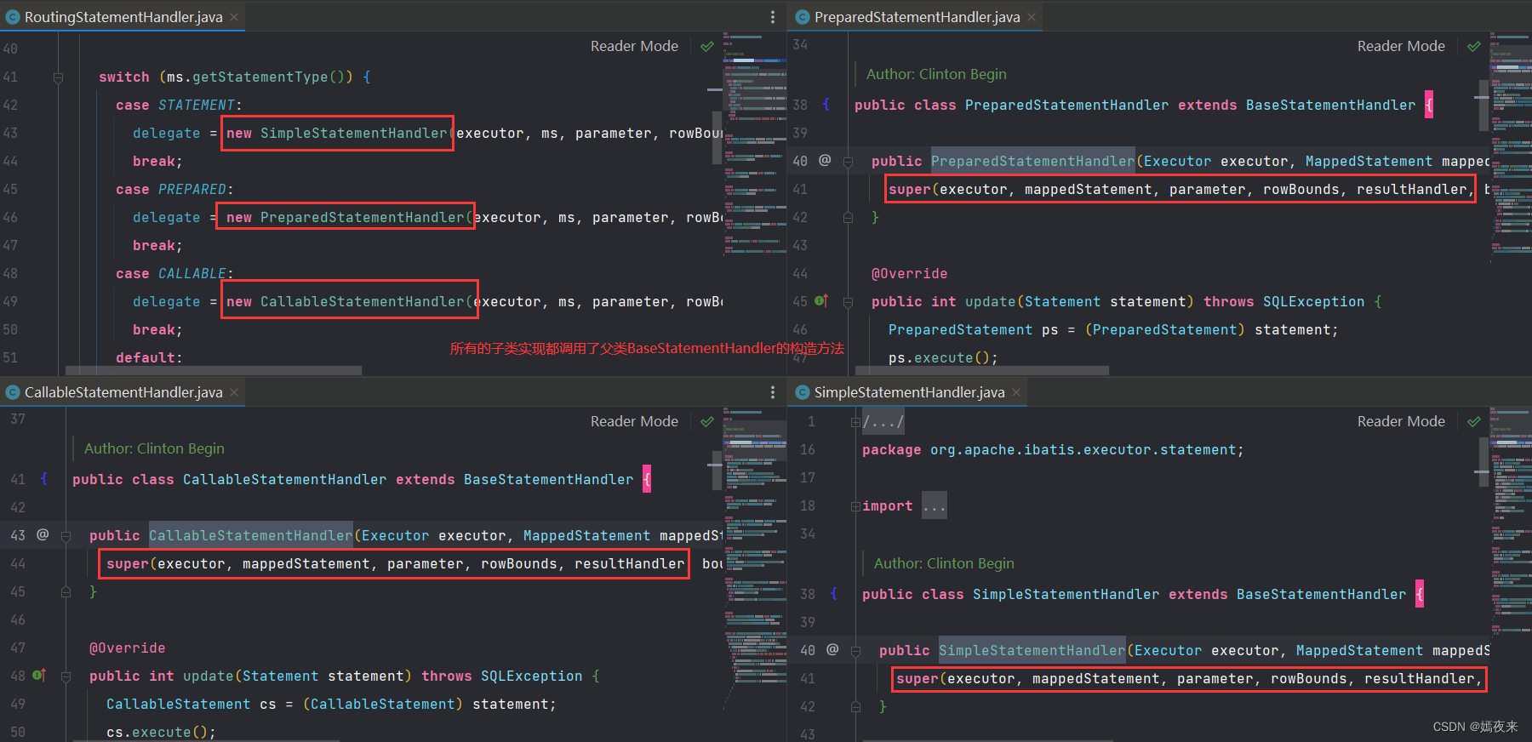Click 'super' call in CallableStatementHandler constructor
The image size is (1532, 742).
click(127, 564)
